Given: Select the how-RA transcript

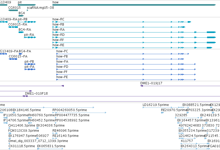Looking at the screenshot, I should click(x=134, y=32).
